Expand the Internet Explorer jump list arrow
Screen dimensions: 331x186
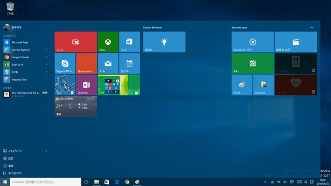[47, 49]
